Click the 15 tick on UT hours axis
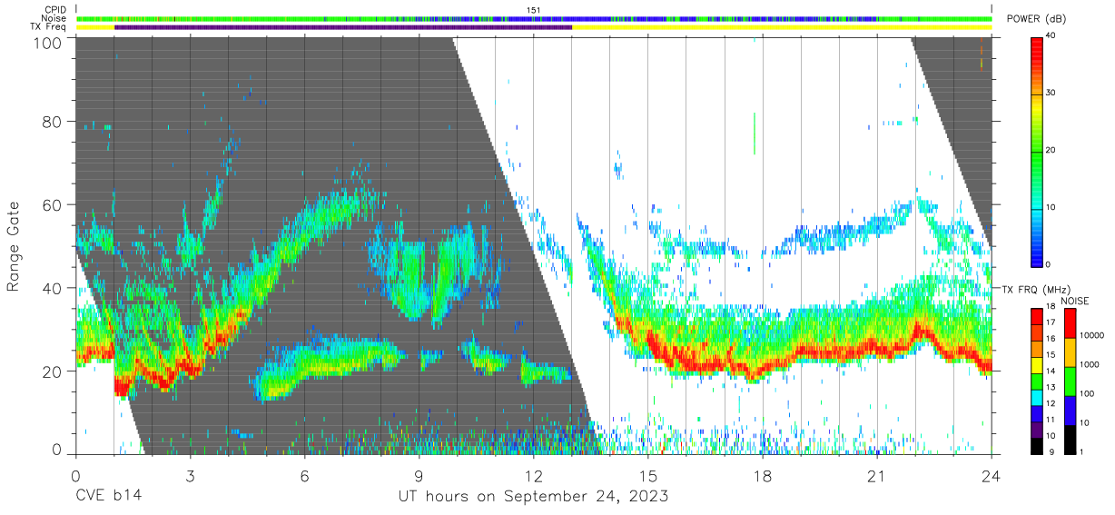1115x515 pixels. pos(648,475)
